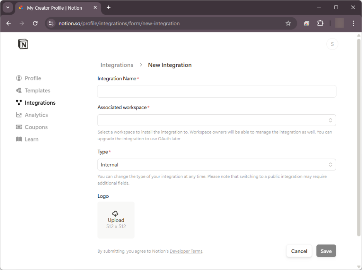Click the Logo label text
362x270 pixels.
[x=103, y=196]
